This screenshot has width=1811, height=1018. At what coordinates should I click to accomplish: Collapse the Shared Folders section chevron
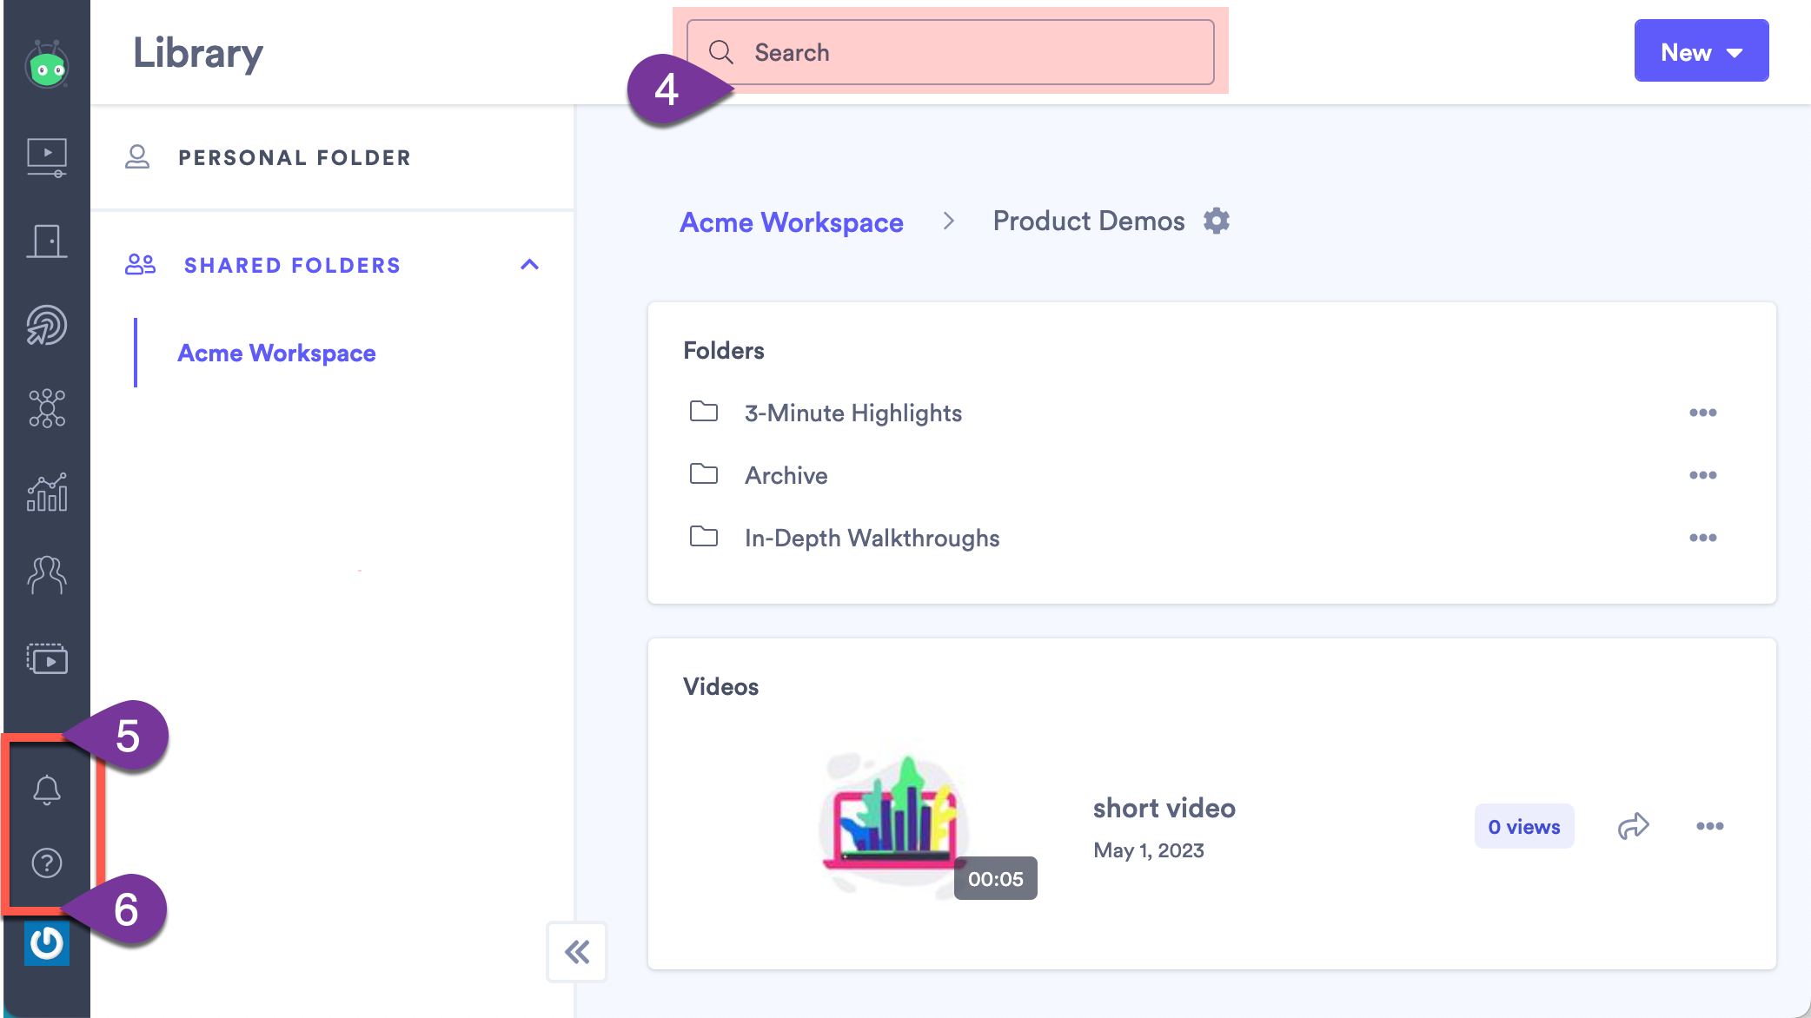(x=529, y=264)
